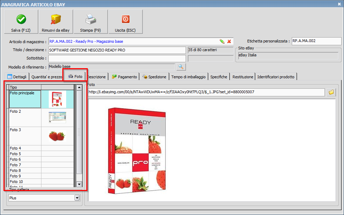Select the Foto principale row
The height and width of the screenshot is (215, 344).
(41, 99)
